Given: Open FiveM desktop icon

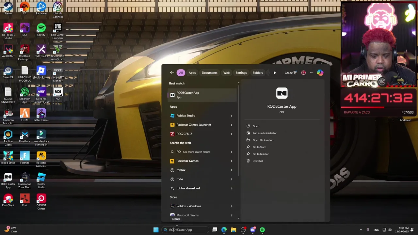Looking at the screenshot, I should pyautogui.click(x=24, y=115).
